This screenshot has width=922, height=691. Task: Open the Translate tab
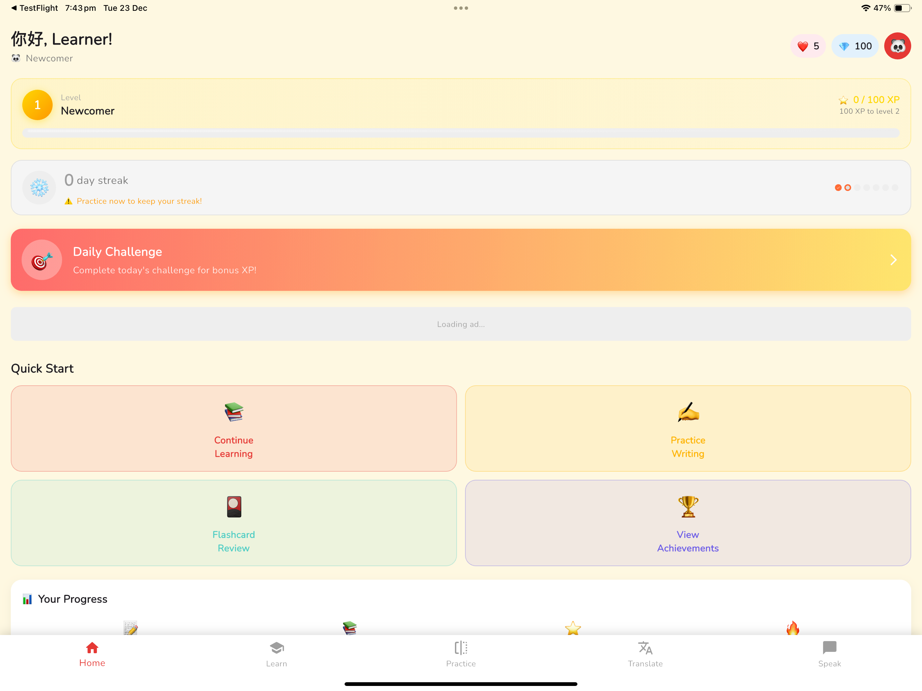[x=645, y=654]
